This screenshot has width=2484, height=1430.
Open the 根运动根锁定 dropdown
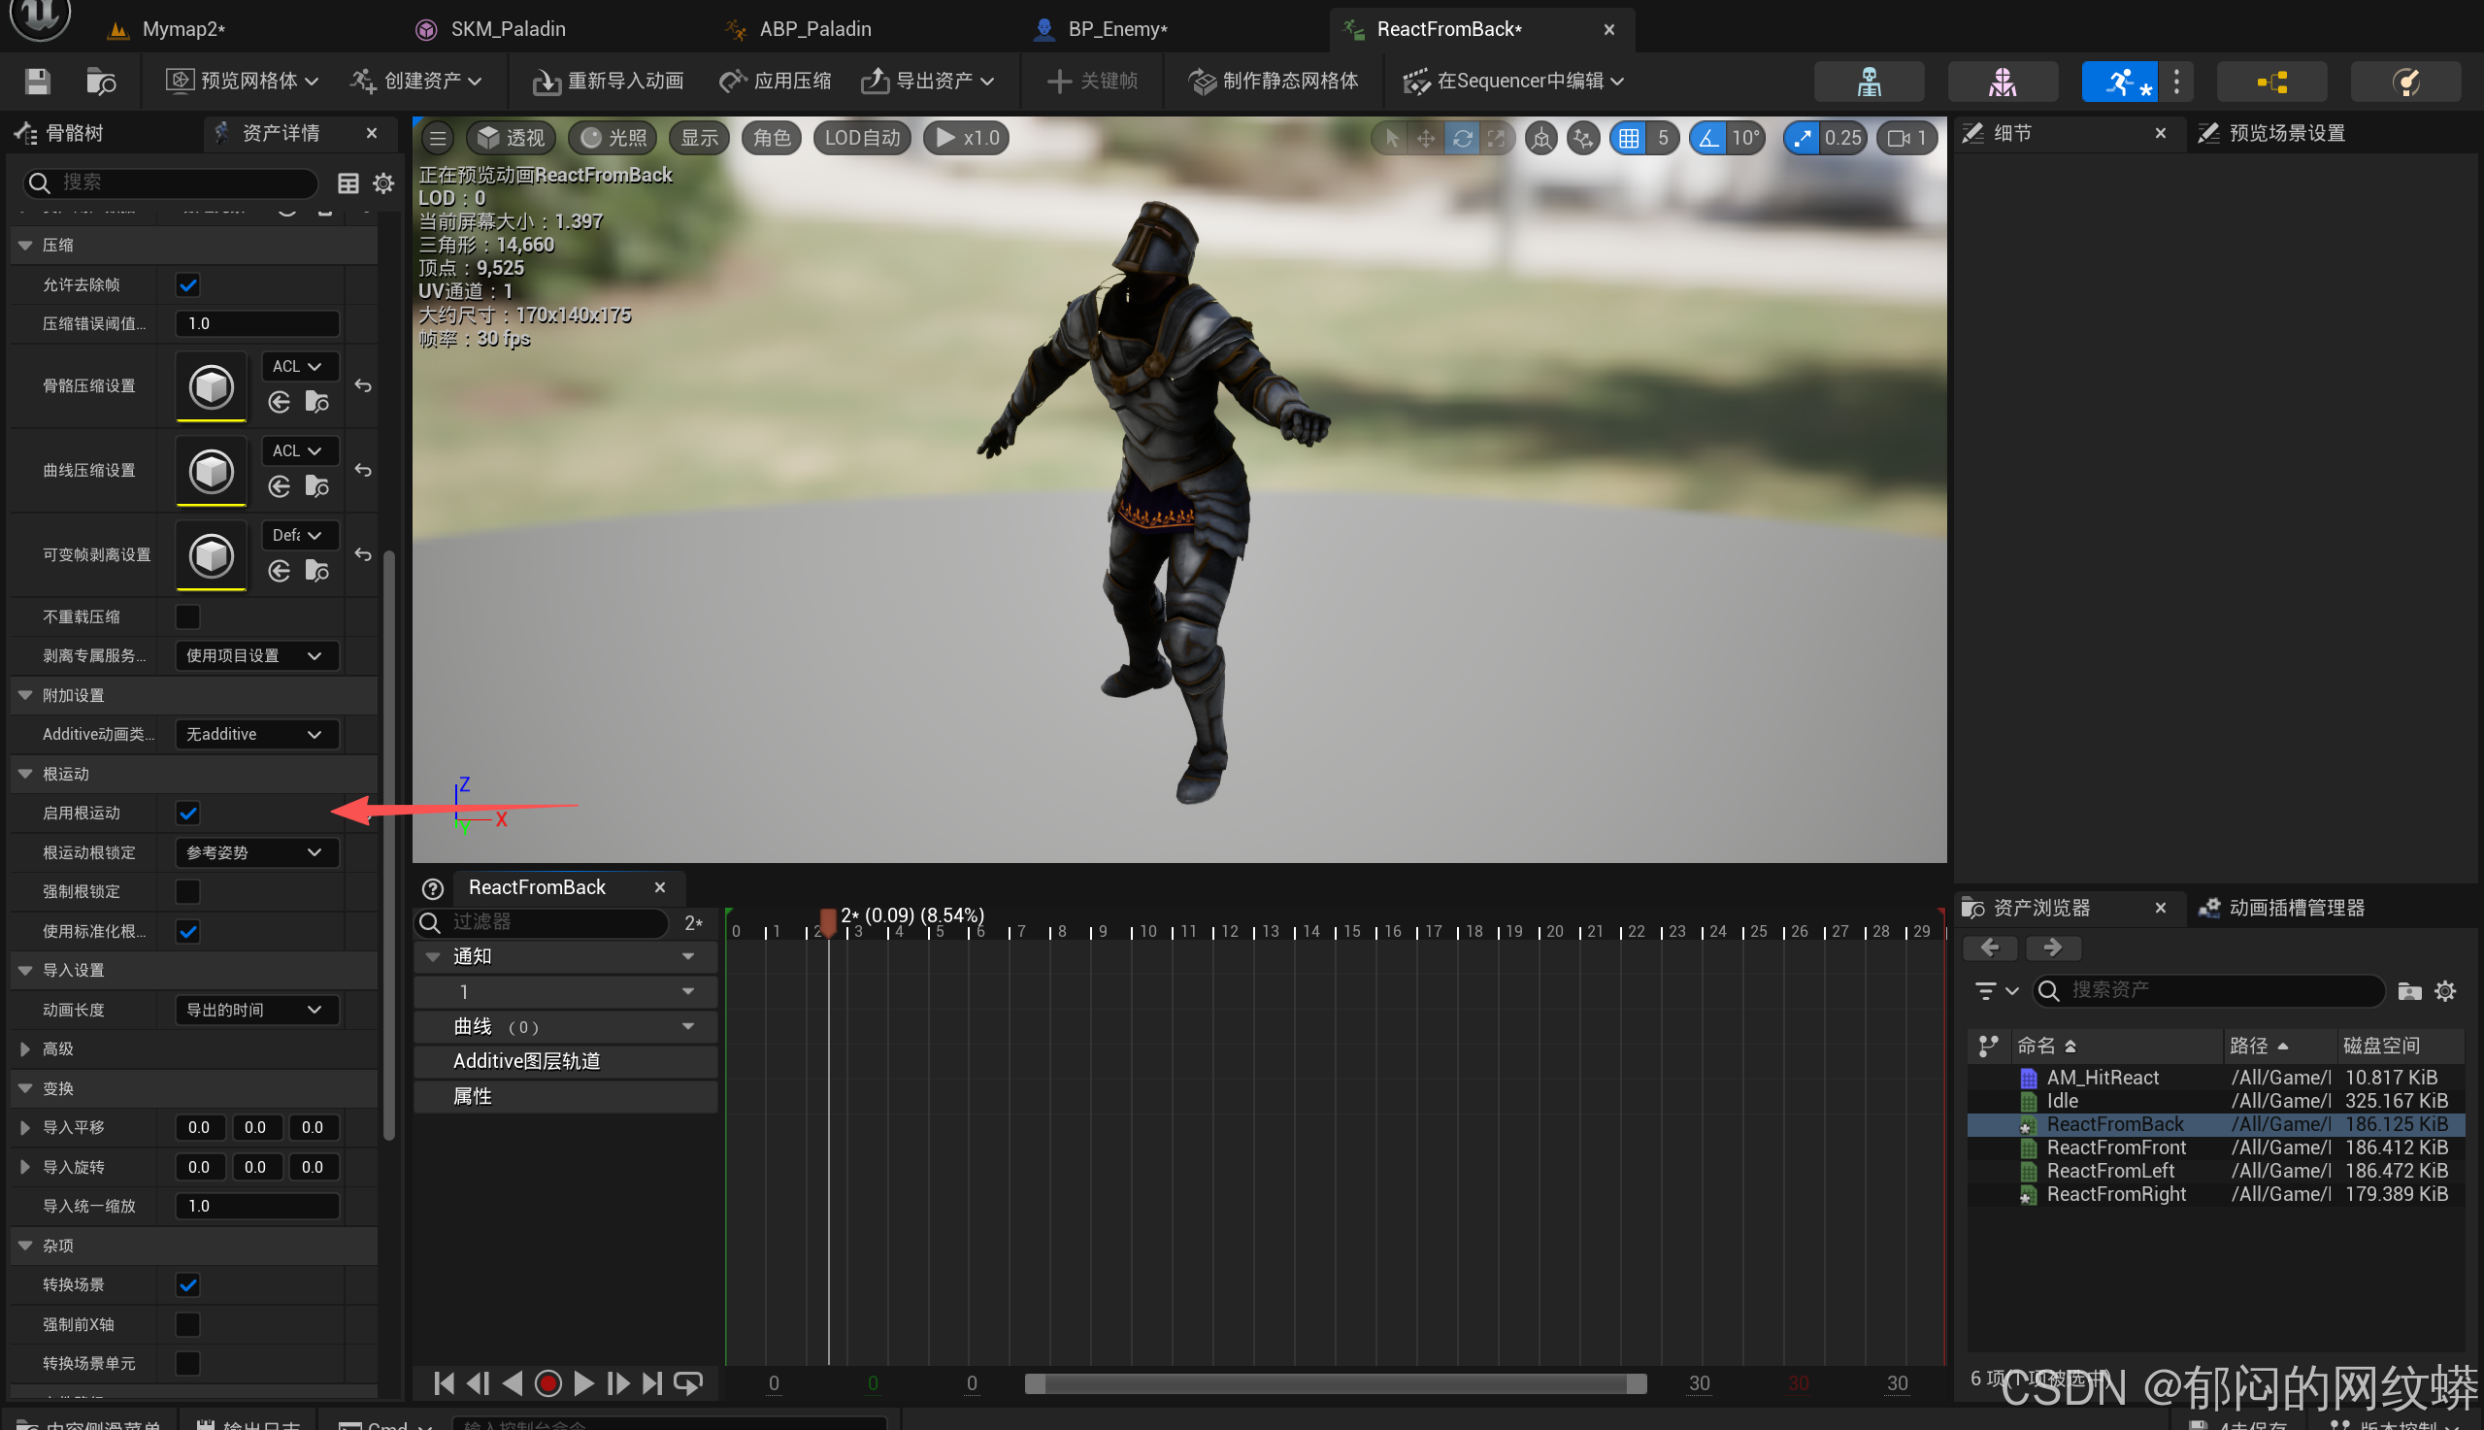tap(255, 852)
